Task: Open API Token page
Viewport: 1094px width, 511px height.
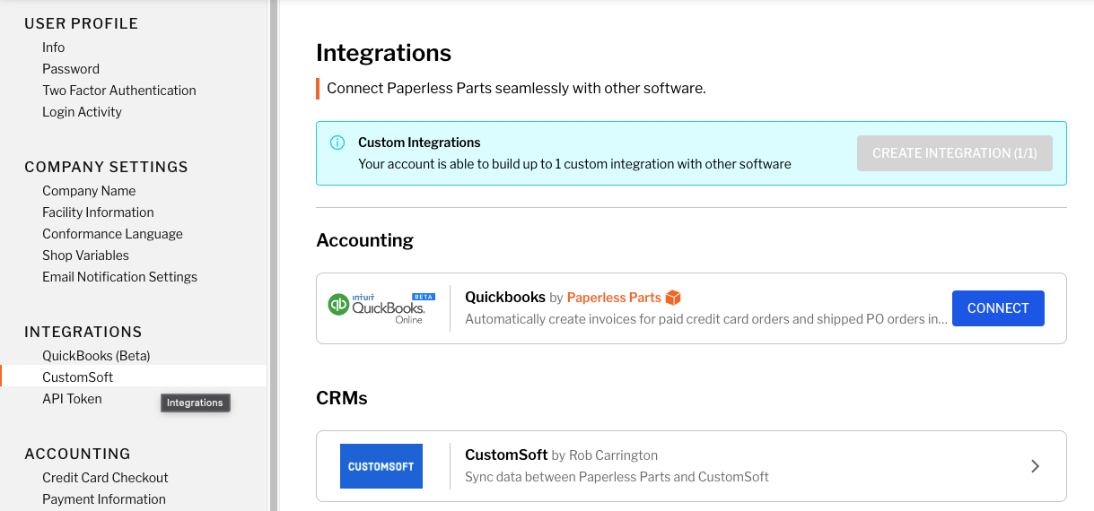Action: point(72,399)
